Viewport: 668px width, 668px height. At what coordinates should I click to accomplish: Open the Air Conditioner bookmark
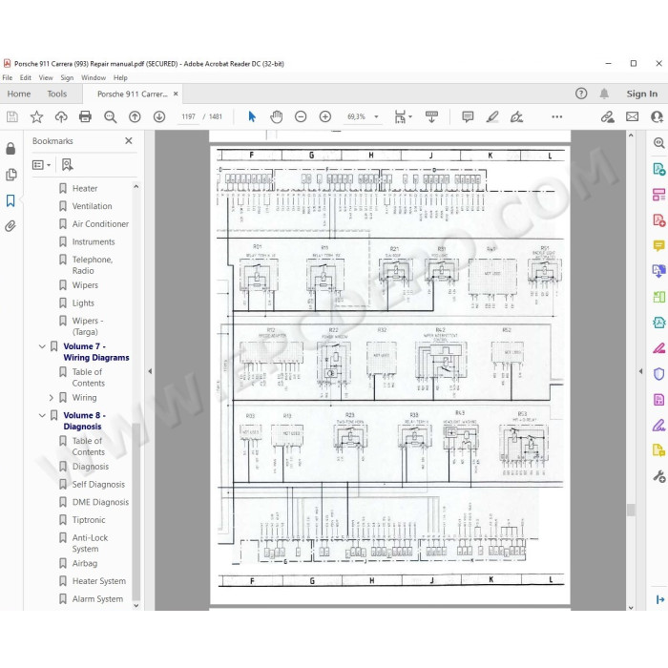click(x=100, y=223)
